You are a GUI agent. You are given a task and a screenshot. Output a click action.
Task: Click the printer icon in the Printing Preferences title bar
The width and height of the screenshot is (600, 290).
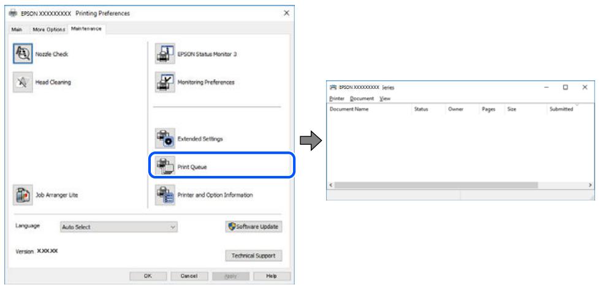13,13
